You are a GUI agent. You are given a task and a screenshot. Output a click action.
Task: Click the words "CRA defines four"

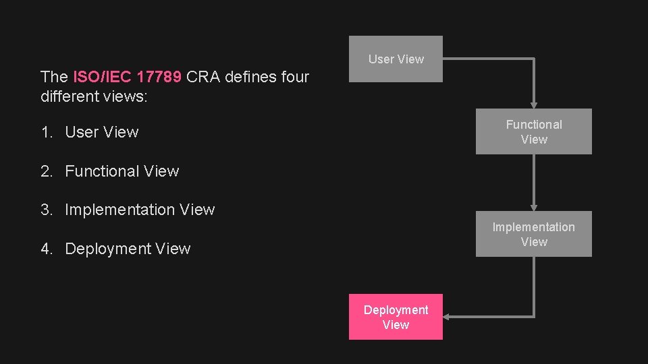pyautogui.click(x=247, y=77)
